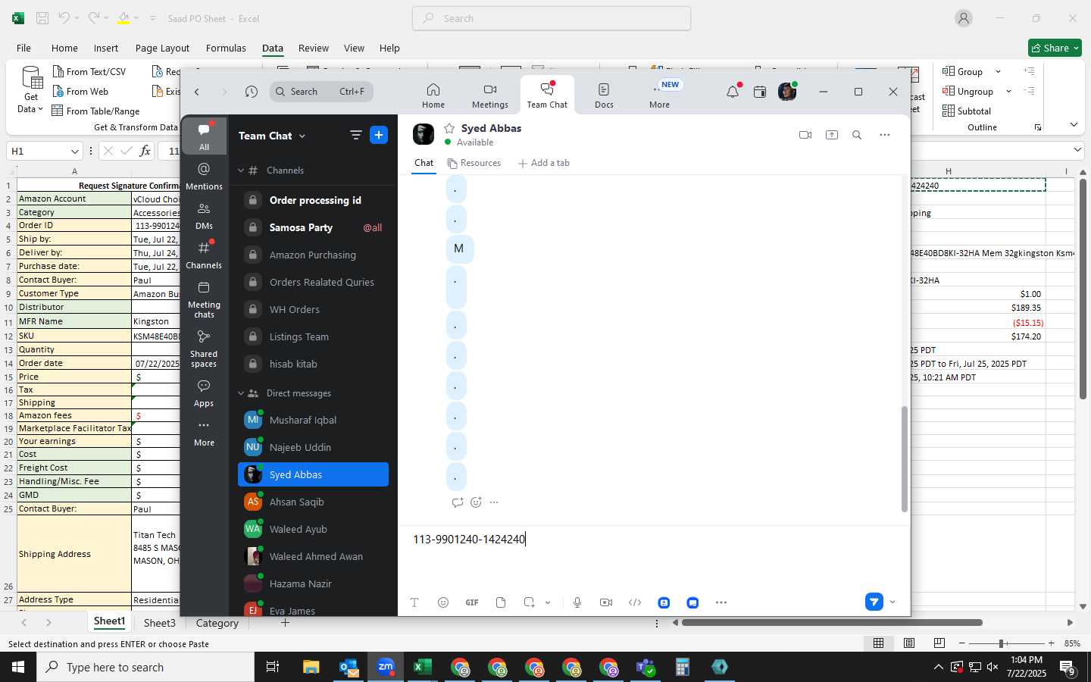Collapse the Direct messages section
The width and height of the screenshot is (1091, 682).
click(x=241, y=393)
